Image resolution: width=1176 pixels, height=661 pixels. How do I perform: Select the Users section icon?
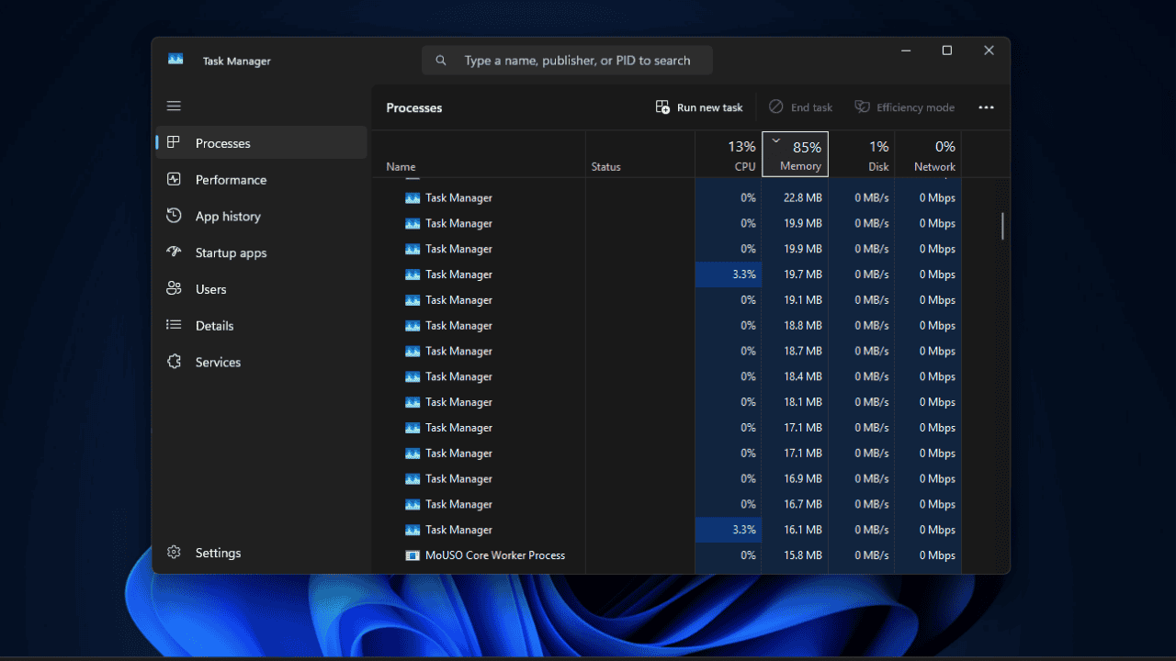[175, 288]
